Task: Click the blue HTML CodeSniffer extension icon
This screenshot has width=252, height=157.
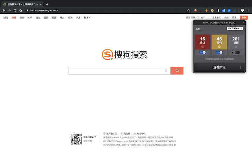Action: (x=229, y=11)
